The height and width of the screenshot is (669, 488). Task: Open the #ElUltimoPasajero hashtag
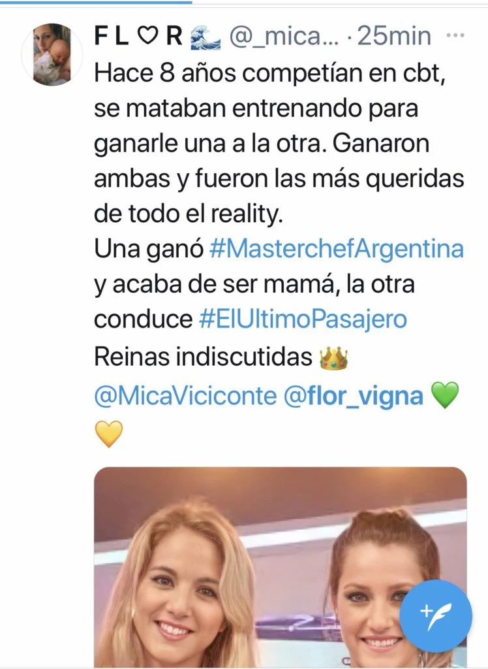[303, 319]
